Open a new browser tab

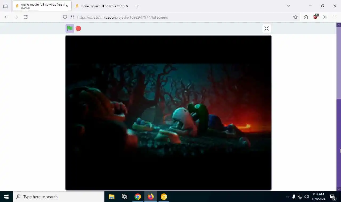[137, 6]
